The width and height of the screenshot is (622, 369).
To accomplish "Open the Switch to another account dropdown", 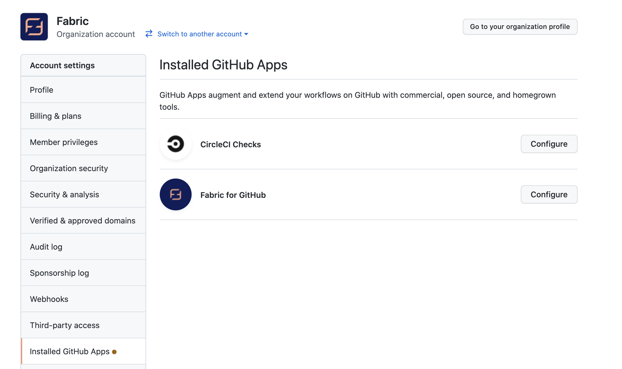I will pos(203,34).
